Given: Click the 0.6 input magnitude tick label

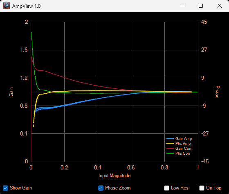Looking at the screenshot, I should [x=131, y=167].
